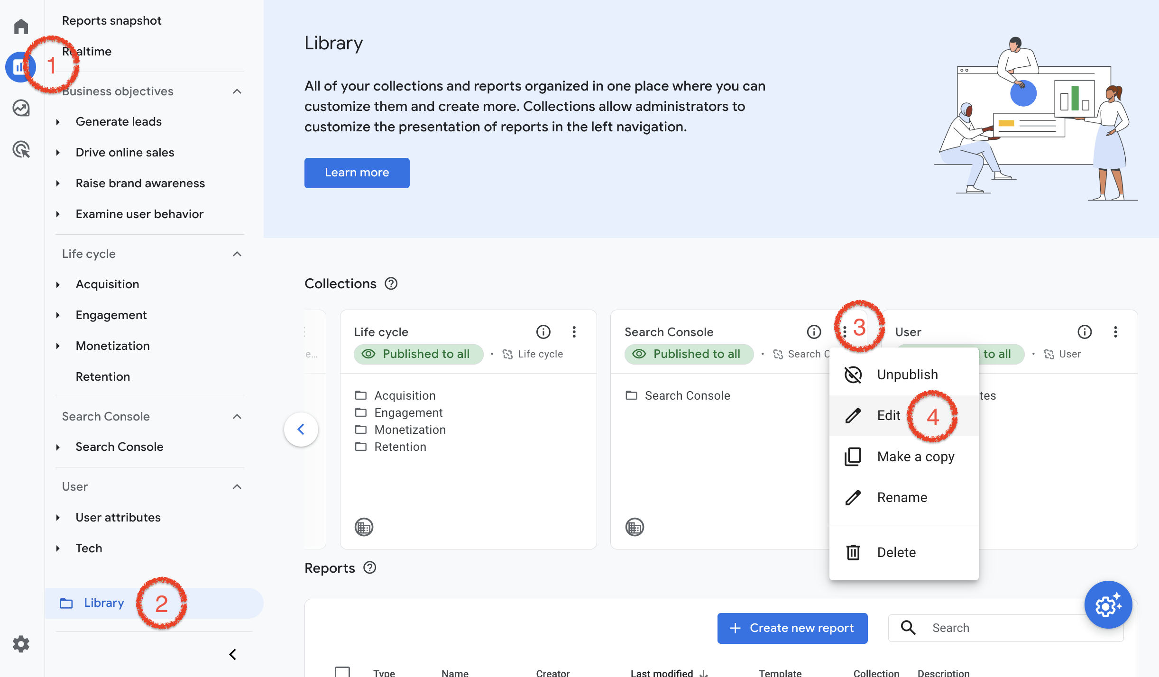
Task: Open the Advertising icon in left rail
Action: 21,149
